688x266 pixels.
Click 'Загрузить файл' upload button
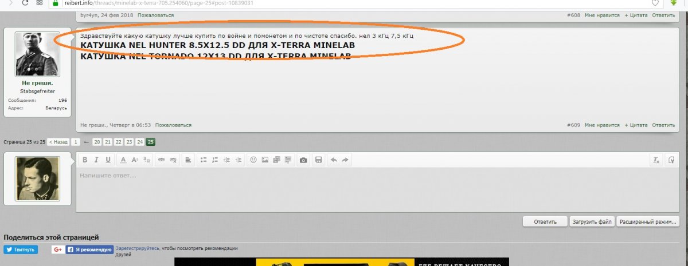point(592,222)
